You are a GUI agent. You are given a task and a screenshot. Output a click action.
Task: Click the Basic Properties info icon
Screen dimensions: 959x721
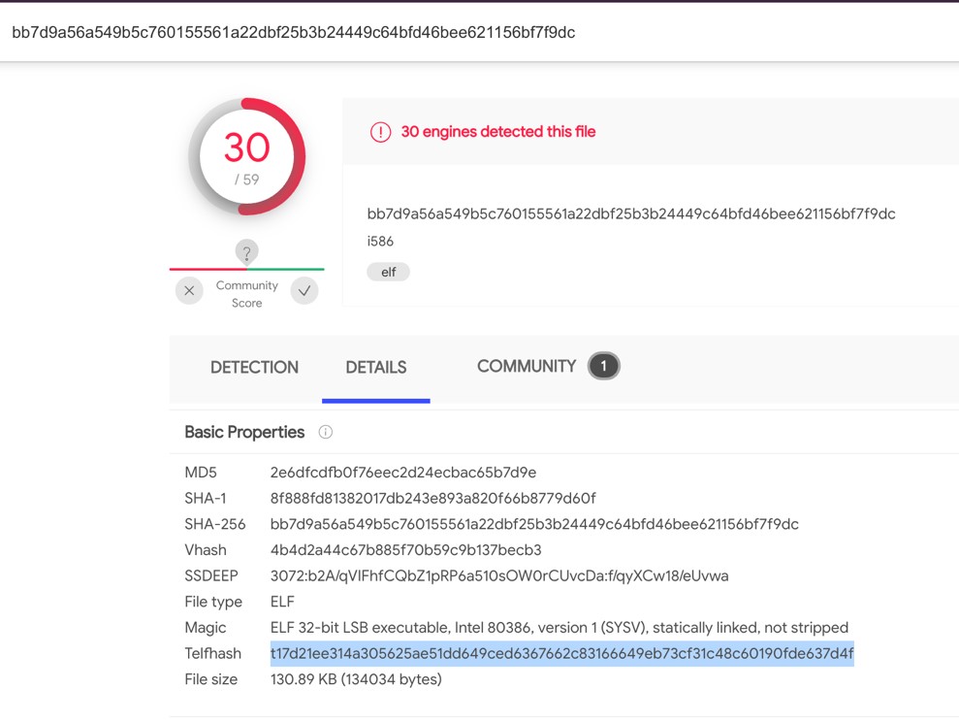click(x=326, y=432)
